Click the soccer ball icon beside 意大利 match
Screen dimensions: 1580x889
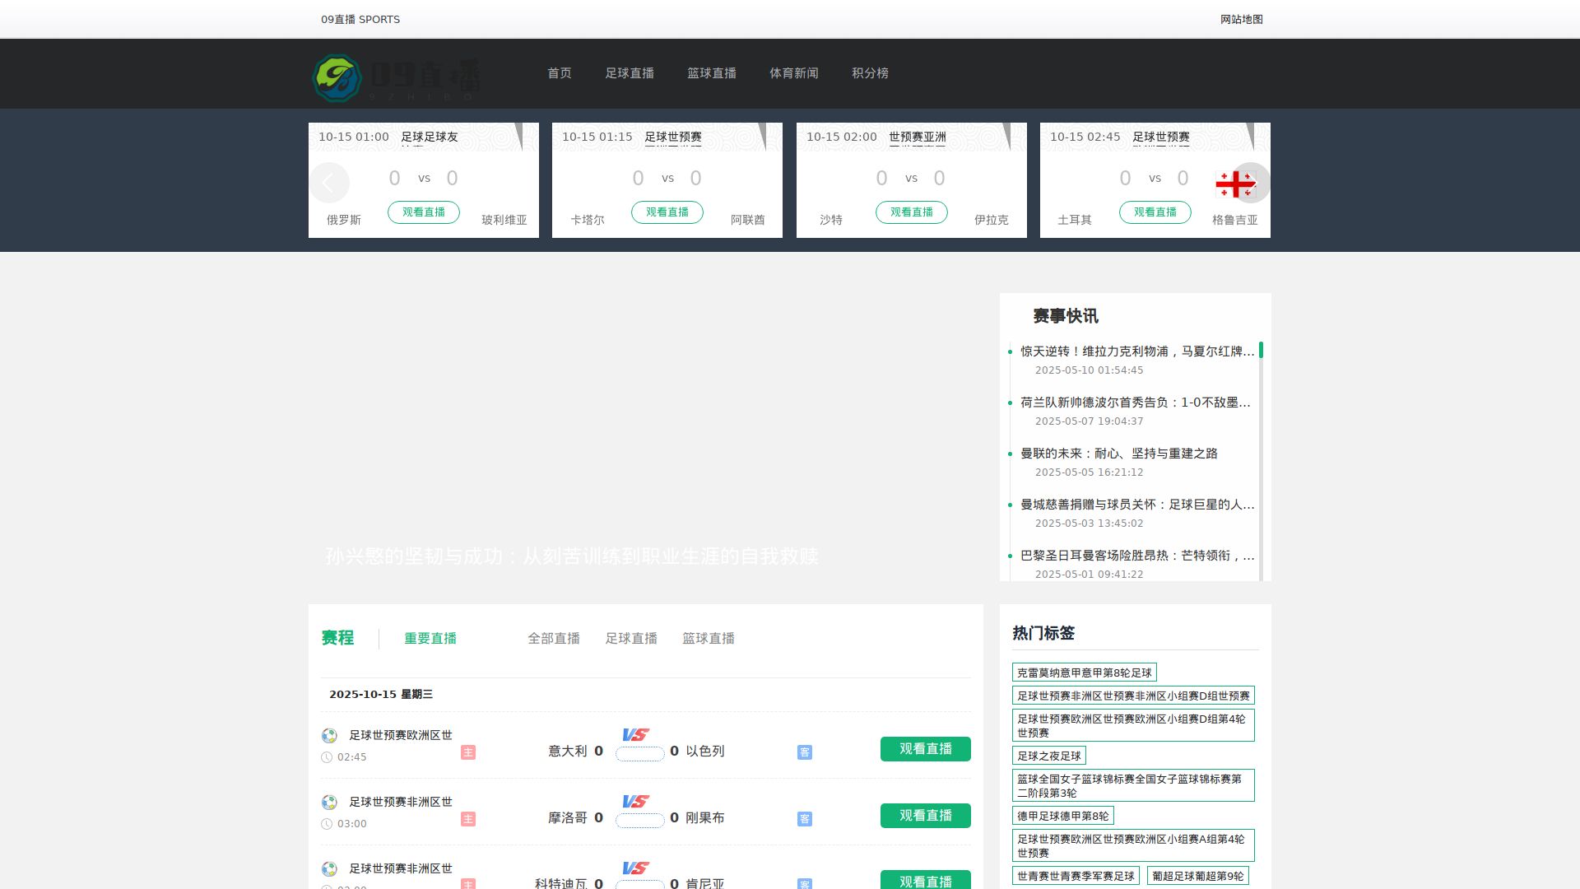[x=330, y=735]
